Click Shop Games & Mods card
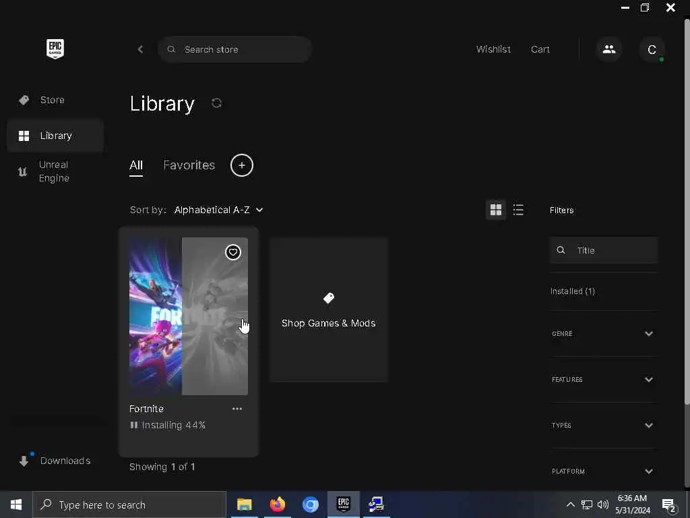This screenshot has height=518, width=690. (x=329, y=310)
